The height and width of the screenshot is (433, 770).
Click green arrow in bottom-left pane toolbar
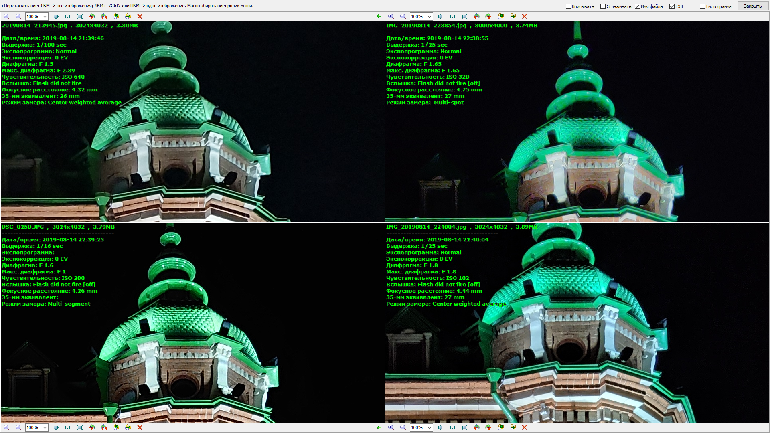pyautogui.click(x=379, y=427)
